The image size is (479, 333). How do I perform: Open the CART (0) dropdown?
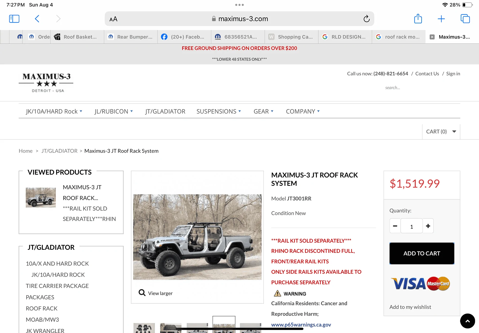click(x=441, y=132)
